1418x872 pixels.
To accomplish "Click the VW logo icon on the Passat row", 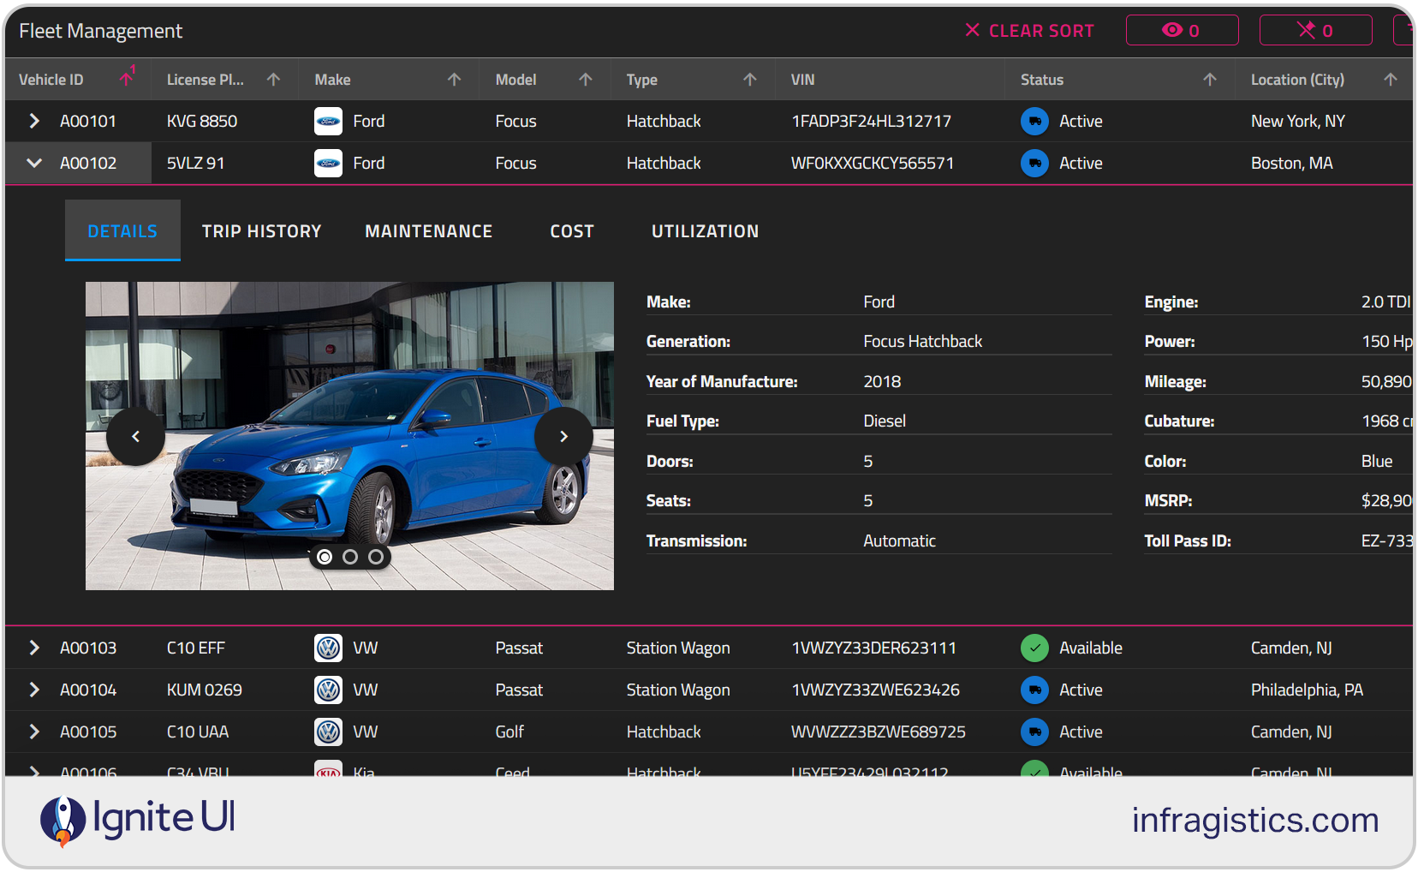I will click(328, 648).
